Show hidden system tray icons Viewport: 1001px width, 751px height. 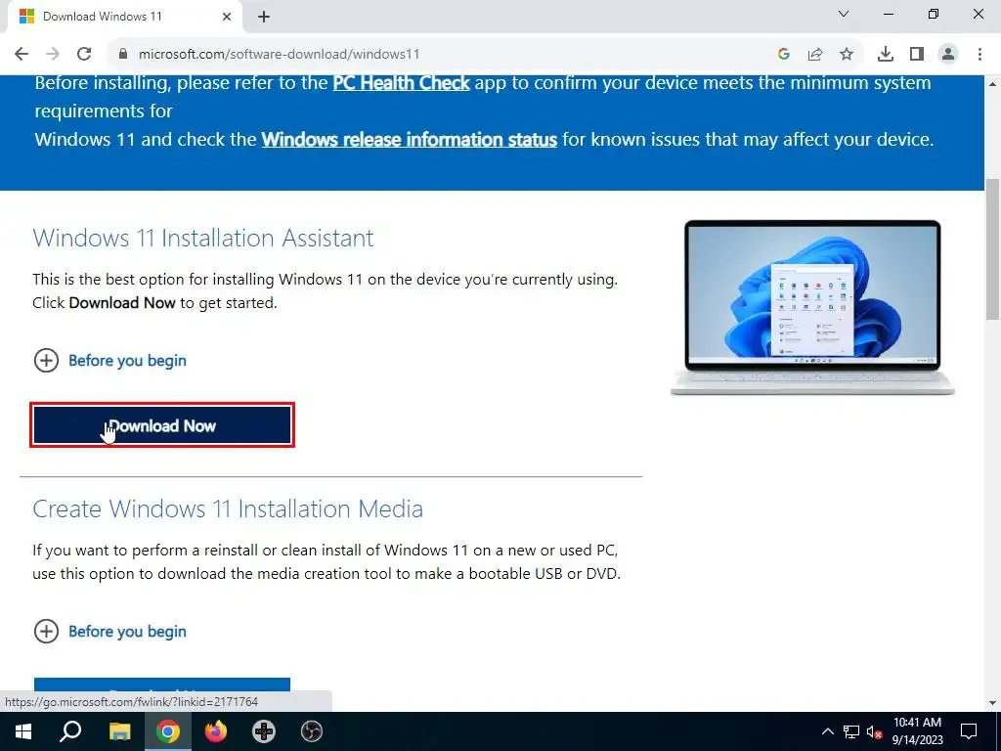827,731
